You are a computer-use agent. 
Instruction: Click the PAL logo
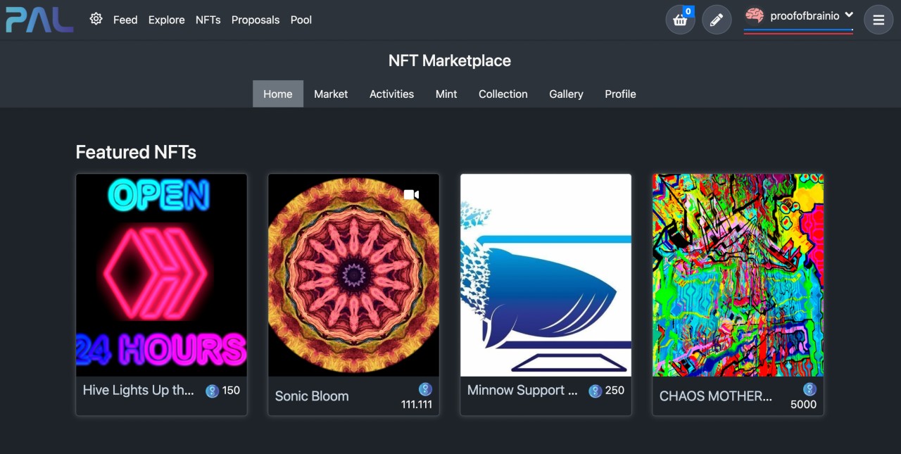[x=39, y=20]
